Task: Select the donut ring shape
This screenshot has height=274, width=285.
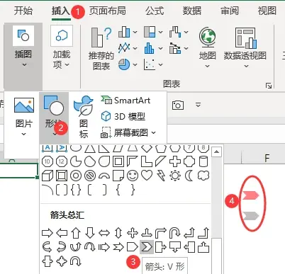Action: point(76,176)
